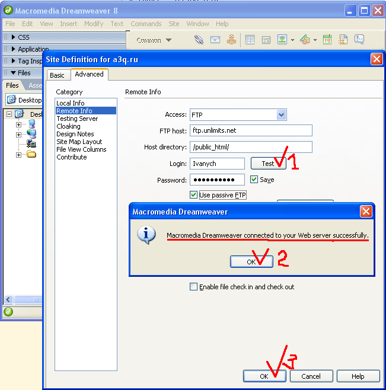Viewport: 386px width, 390px height.
Task: Click the green Dreamweaver icon at panel bottom
Action: 8,312
